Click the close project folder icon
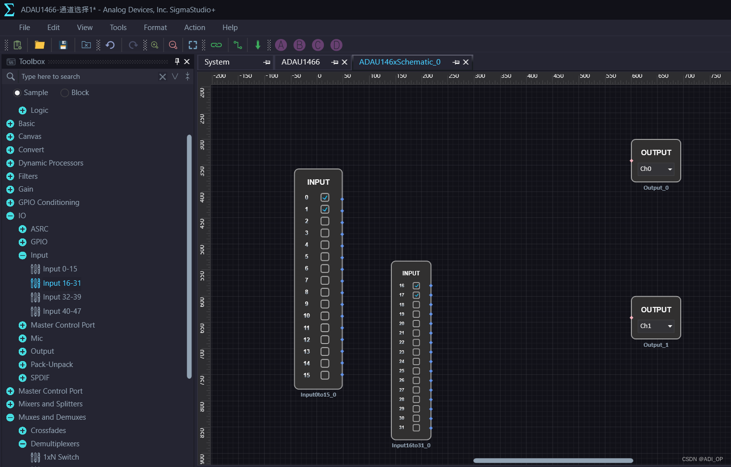Viewport: 731px width, 467px height. [x=86, y=45]
